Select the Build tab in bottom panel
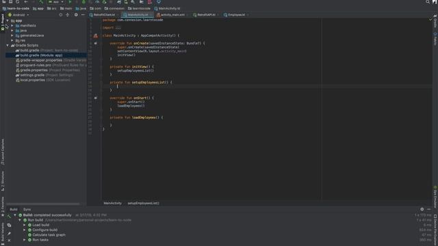Viewport: 438px width, 246px height. click(14, 210)
